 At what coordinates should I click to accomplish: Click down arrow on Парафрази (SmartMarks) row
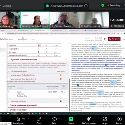pyautogui.click(x=57, y=55)
